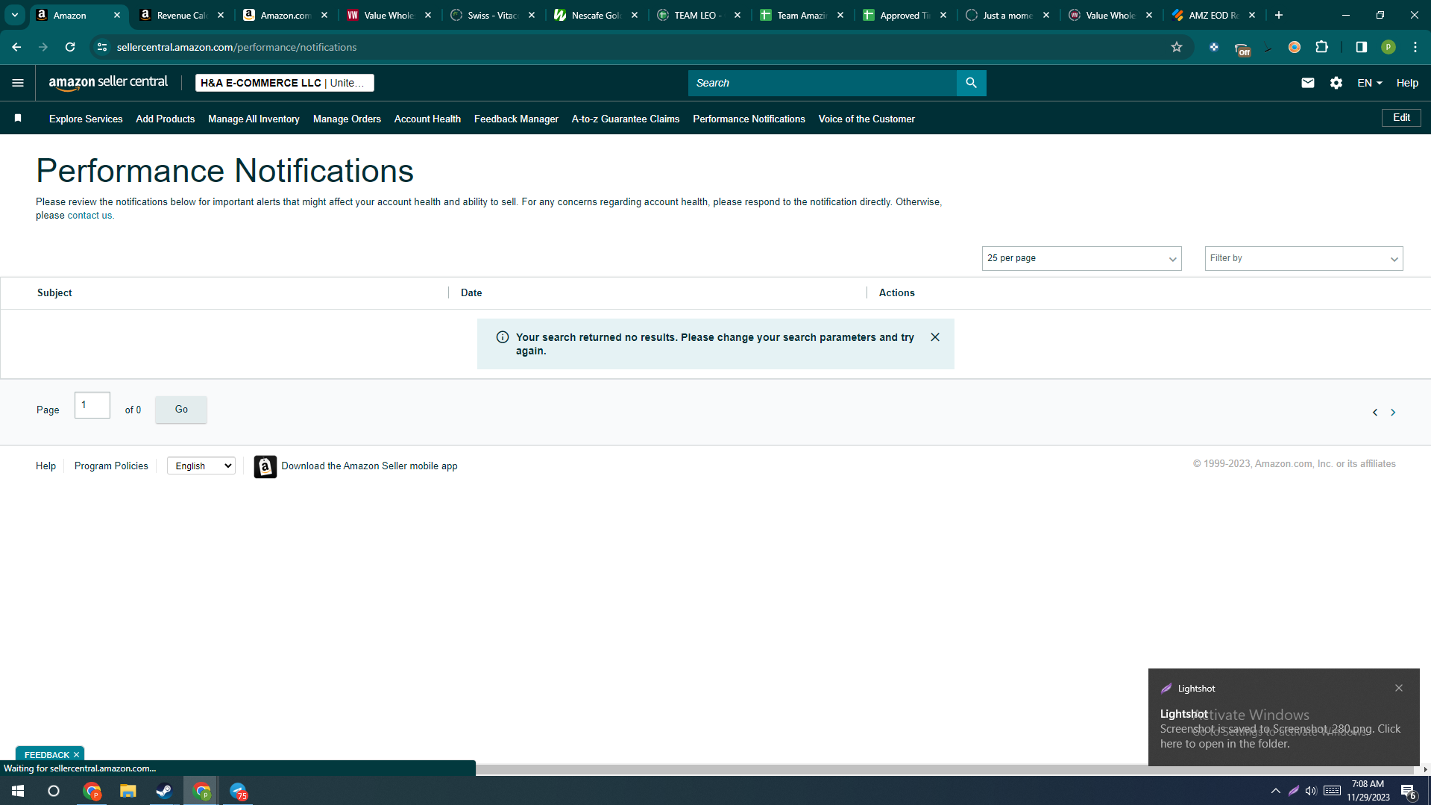The height and width of the screenshot is (805, 1431).
Task: Dismiss the no results alert
Action: point(934,337)
